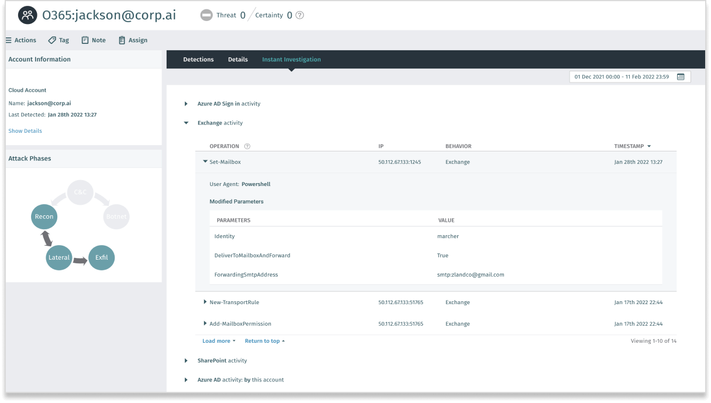
Task: Click the help icon beside the Operation column
Action: [x=247, y=146]
